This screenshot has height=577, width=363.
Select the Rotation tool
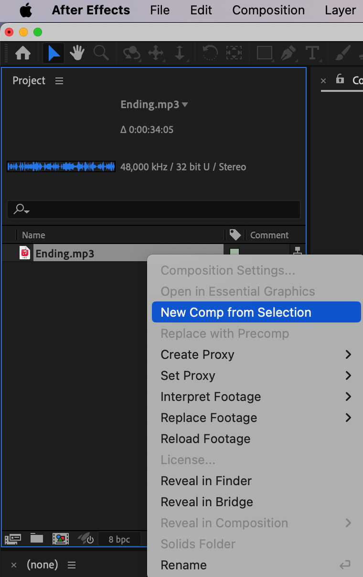(x=209, y=53)
